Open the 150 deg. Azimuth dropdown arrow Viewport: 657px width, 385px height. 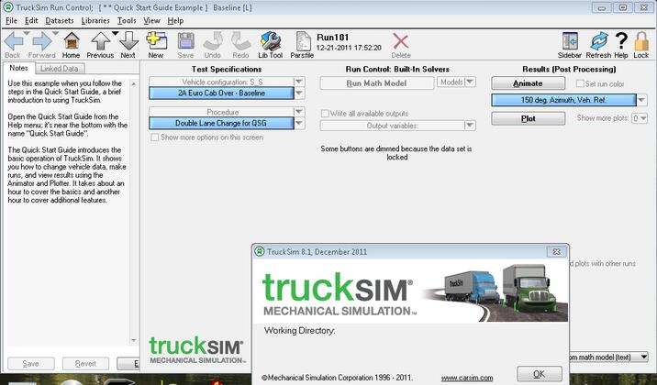642,100
